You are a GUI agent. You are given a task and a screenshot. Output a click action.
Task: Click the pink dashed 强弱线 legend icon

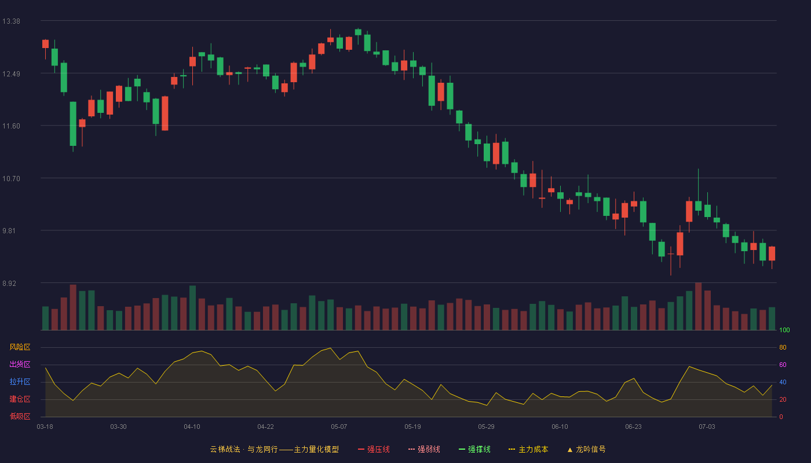click(411, 449)
